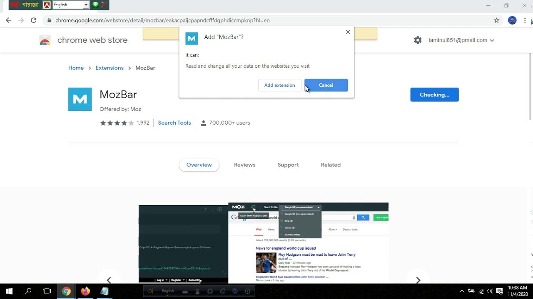Click the Checking... button

click(434, 95)
